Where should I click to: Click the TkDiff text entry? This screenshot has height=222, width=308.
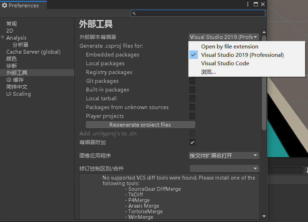point(135,194)
